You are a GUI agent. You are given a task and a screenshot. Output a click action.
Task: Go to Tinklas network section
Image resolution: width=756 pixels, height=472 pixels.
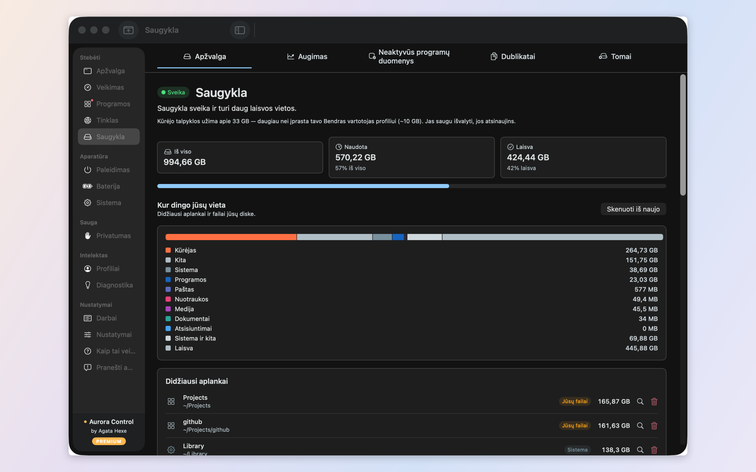pyautogui.click(x=109, y=120)
